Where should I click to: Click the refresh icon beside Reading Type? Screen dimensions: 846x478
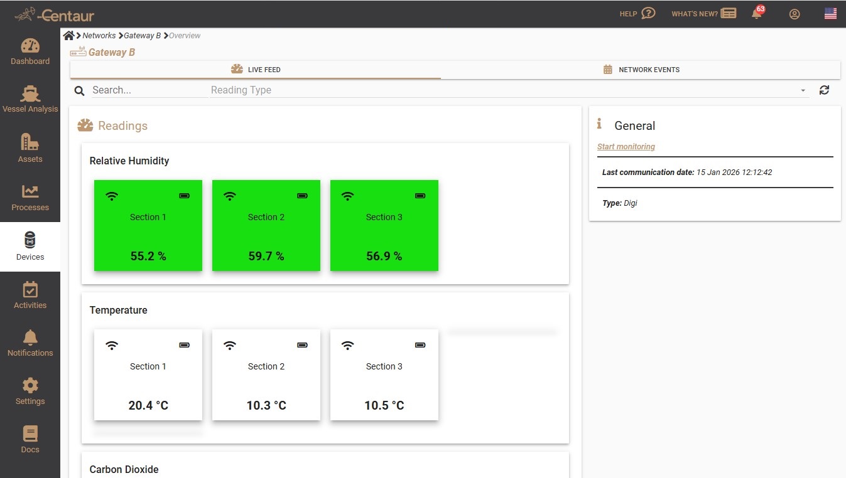[824, 90]
